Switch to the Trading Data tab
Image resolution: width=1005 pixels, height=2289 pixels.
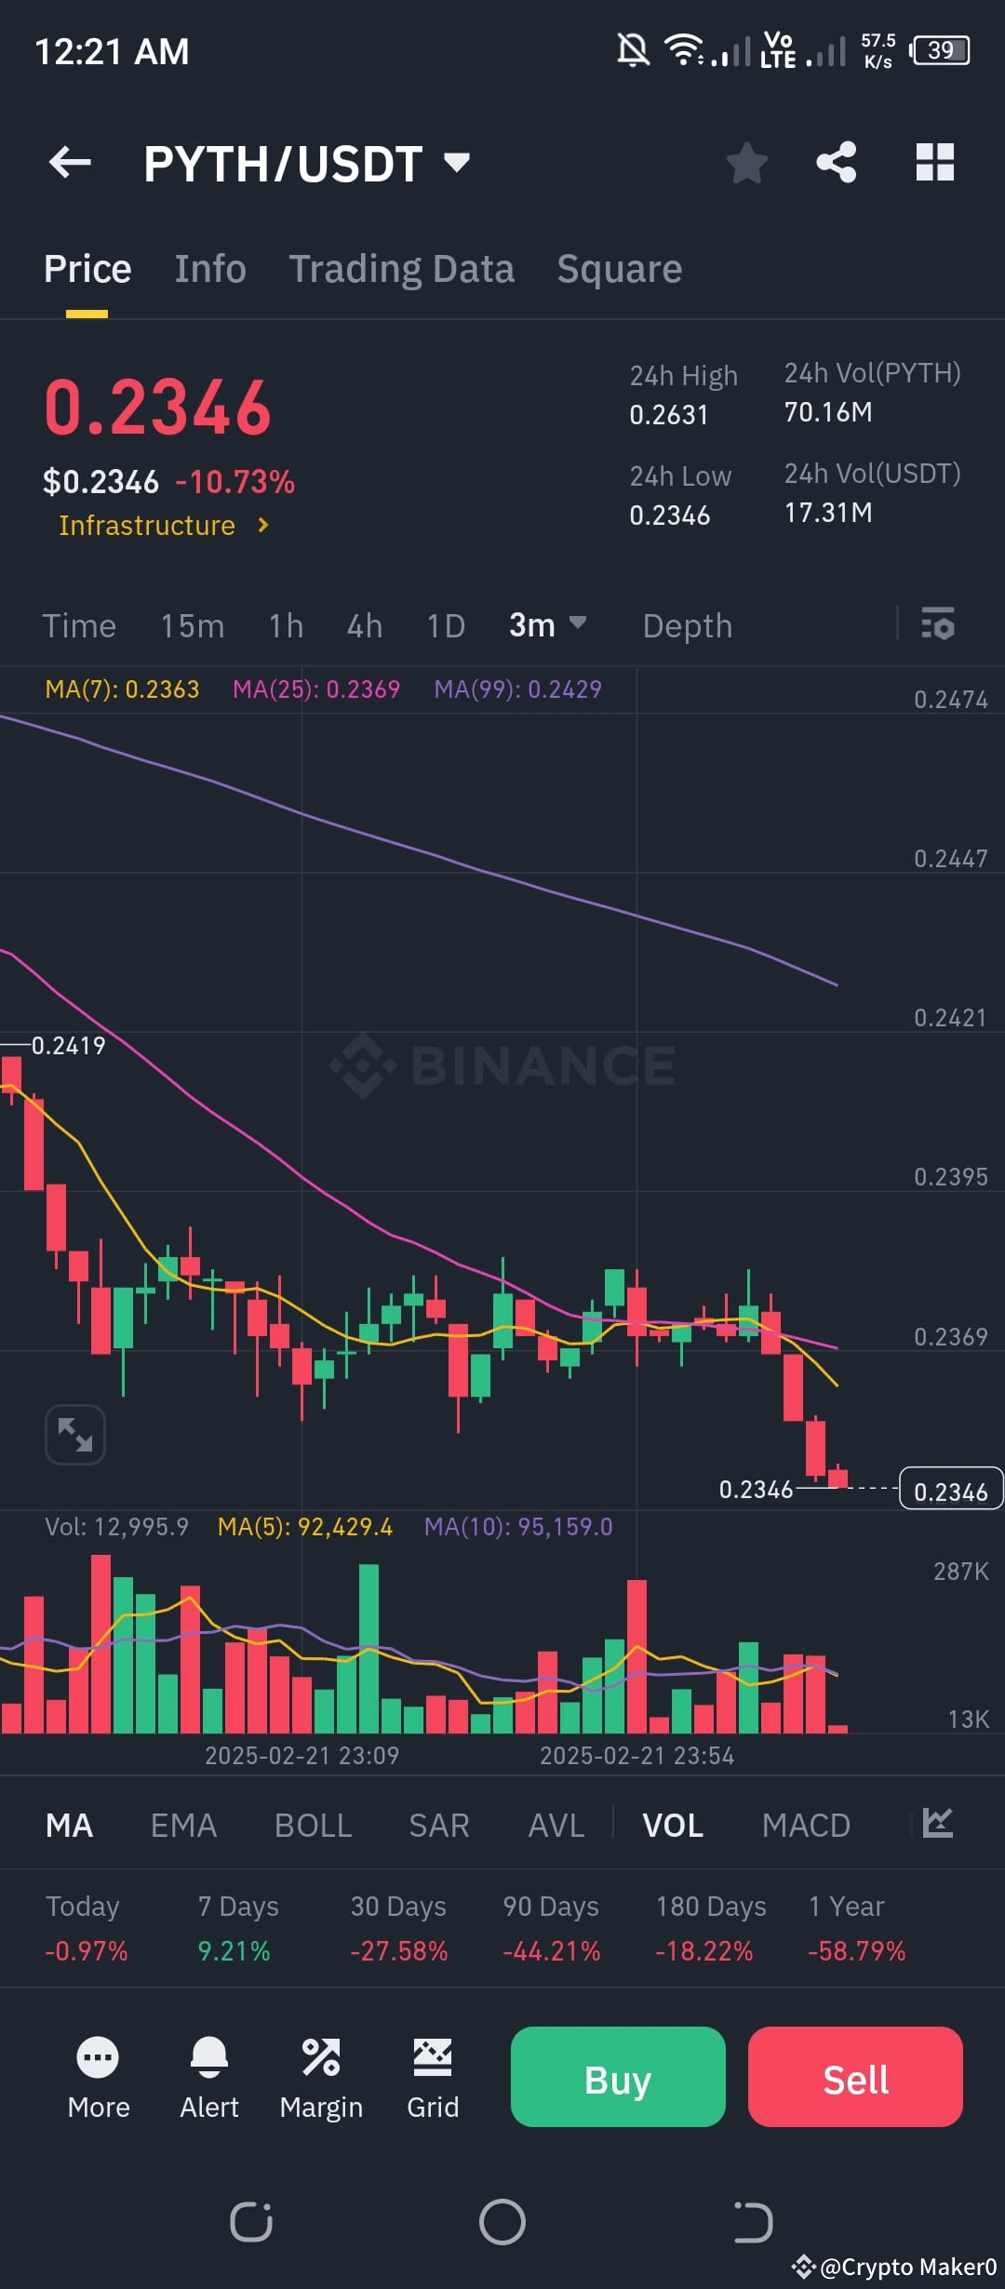tap(402, 268)
